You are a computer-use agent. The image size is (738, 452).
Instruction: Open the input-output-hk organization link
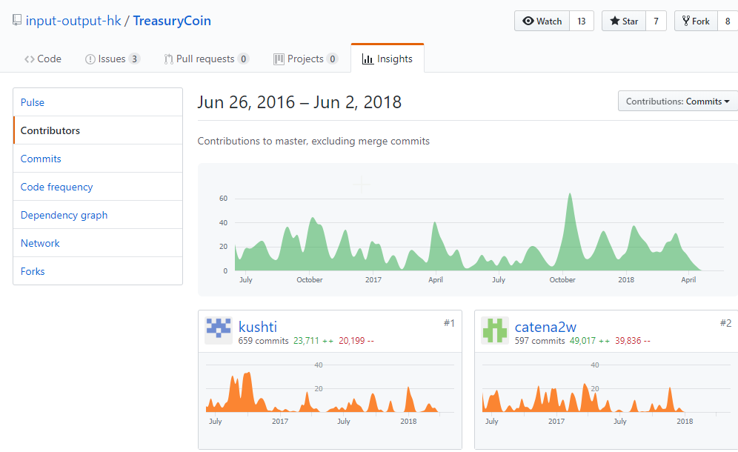73,21
